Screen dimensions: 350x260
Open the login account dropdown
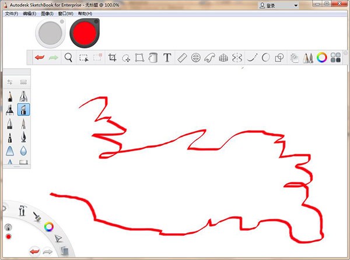[278, 5]
